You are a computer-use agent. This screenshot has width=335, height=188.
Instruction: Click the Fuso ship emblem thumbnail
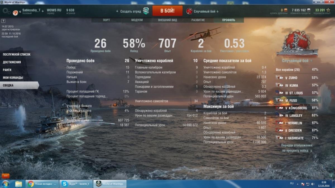[297, 43]
